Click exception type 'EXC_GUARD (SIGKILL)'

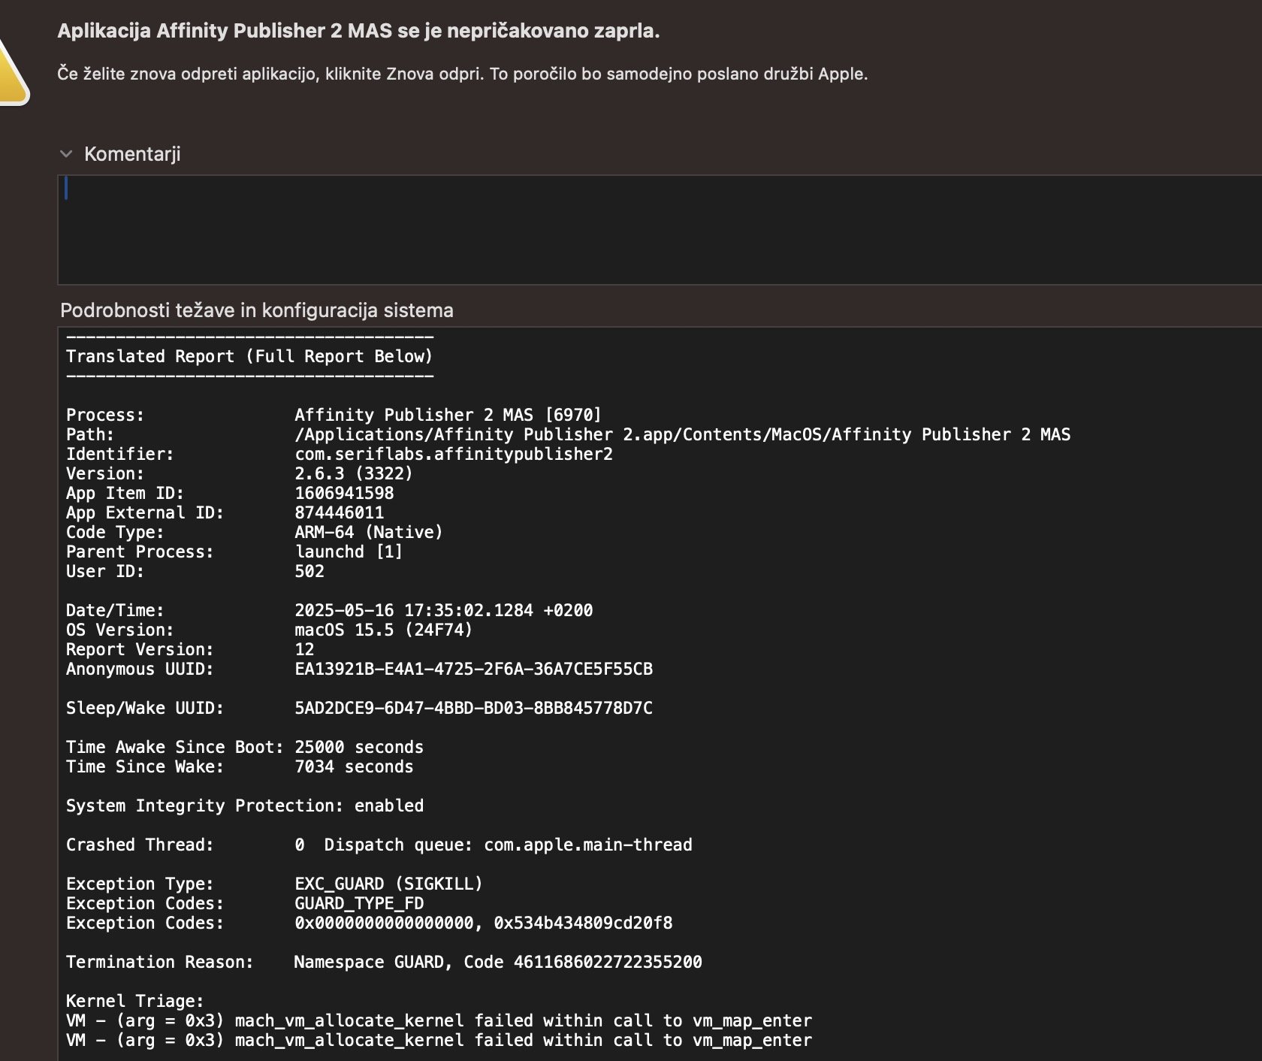click(388, 884)
